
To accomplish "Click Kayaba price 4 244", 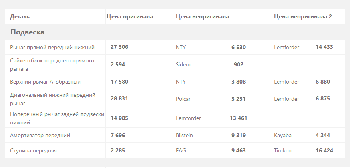I will (x=322, y=136).
